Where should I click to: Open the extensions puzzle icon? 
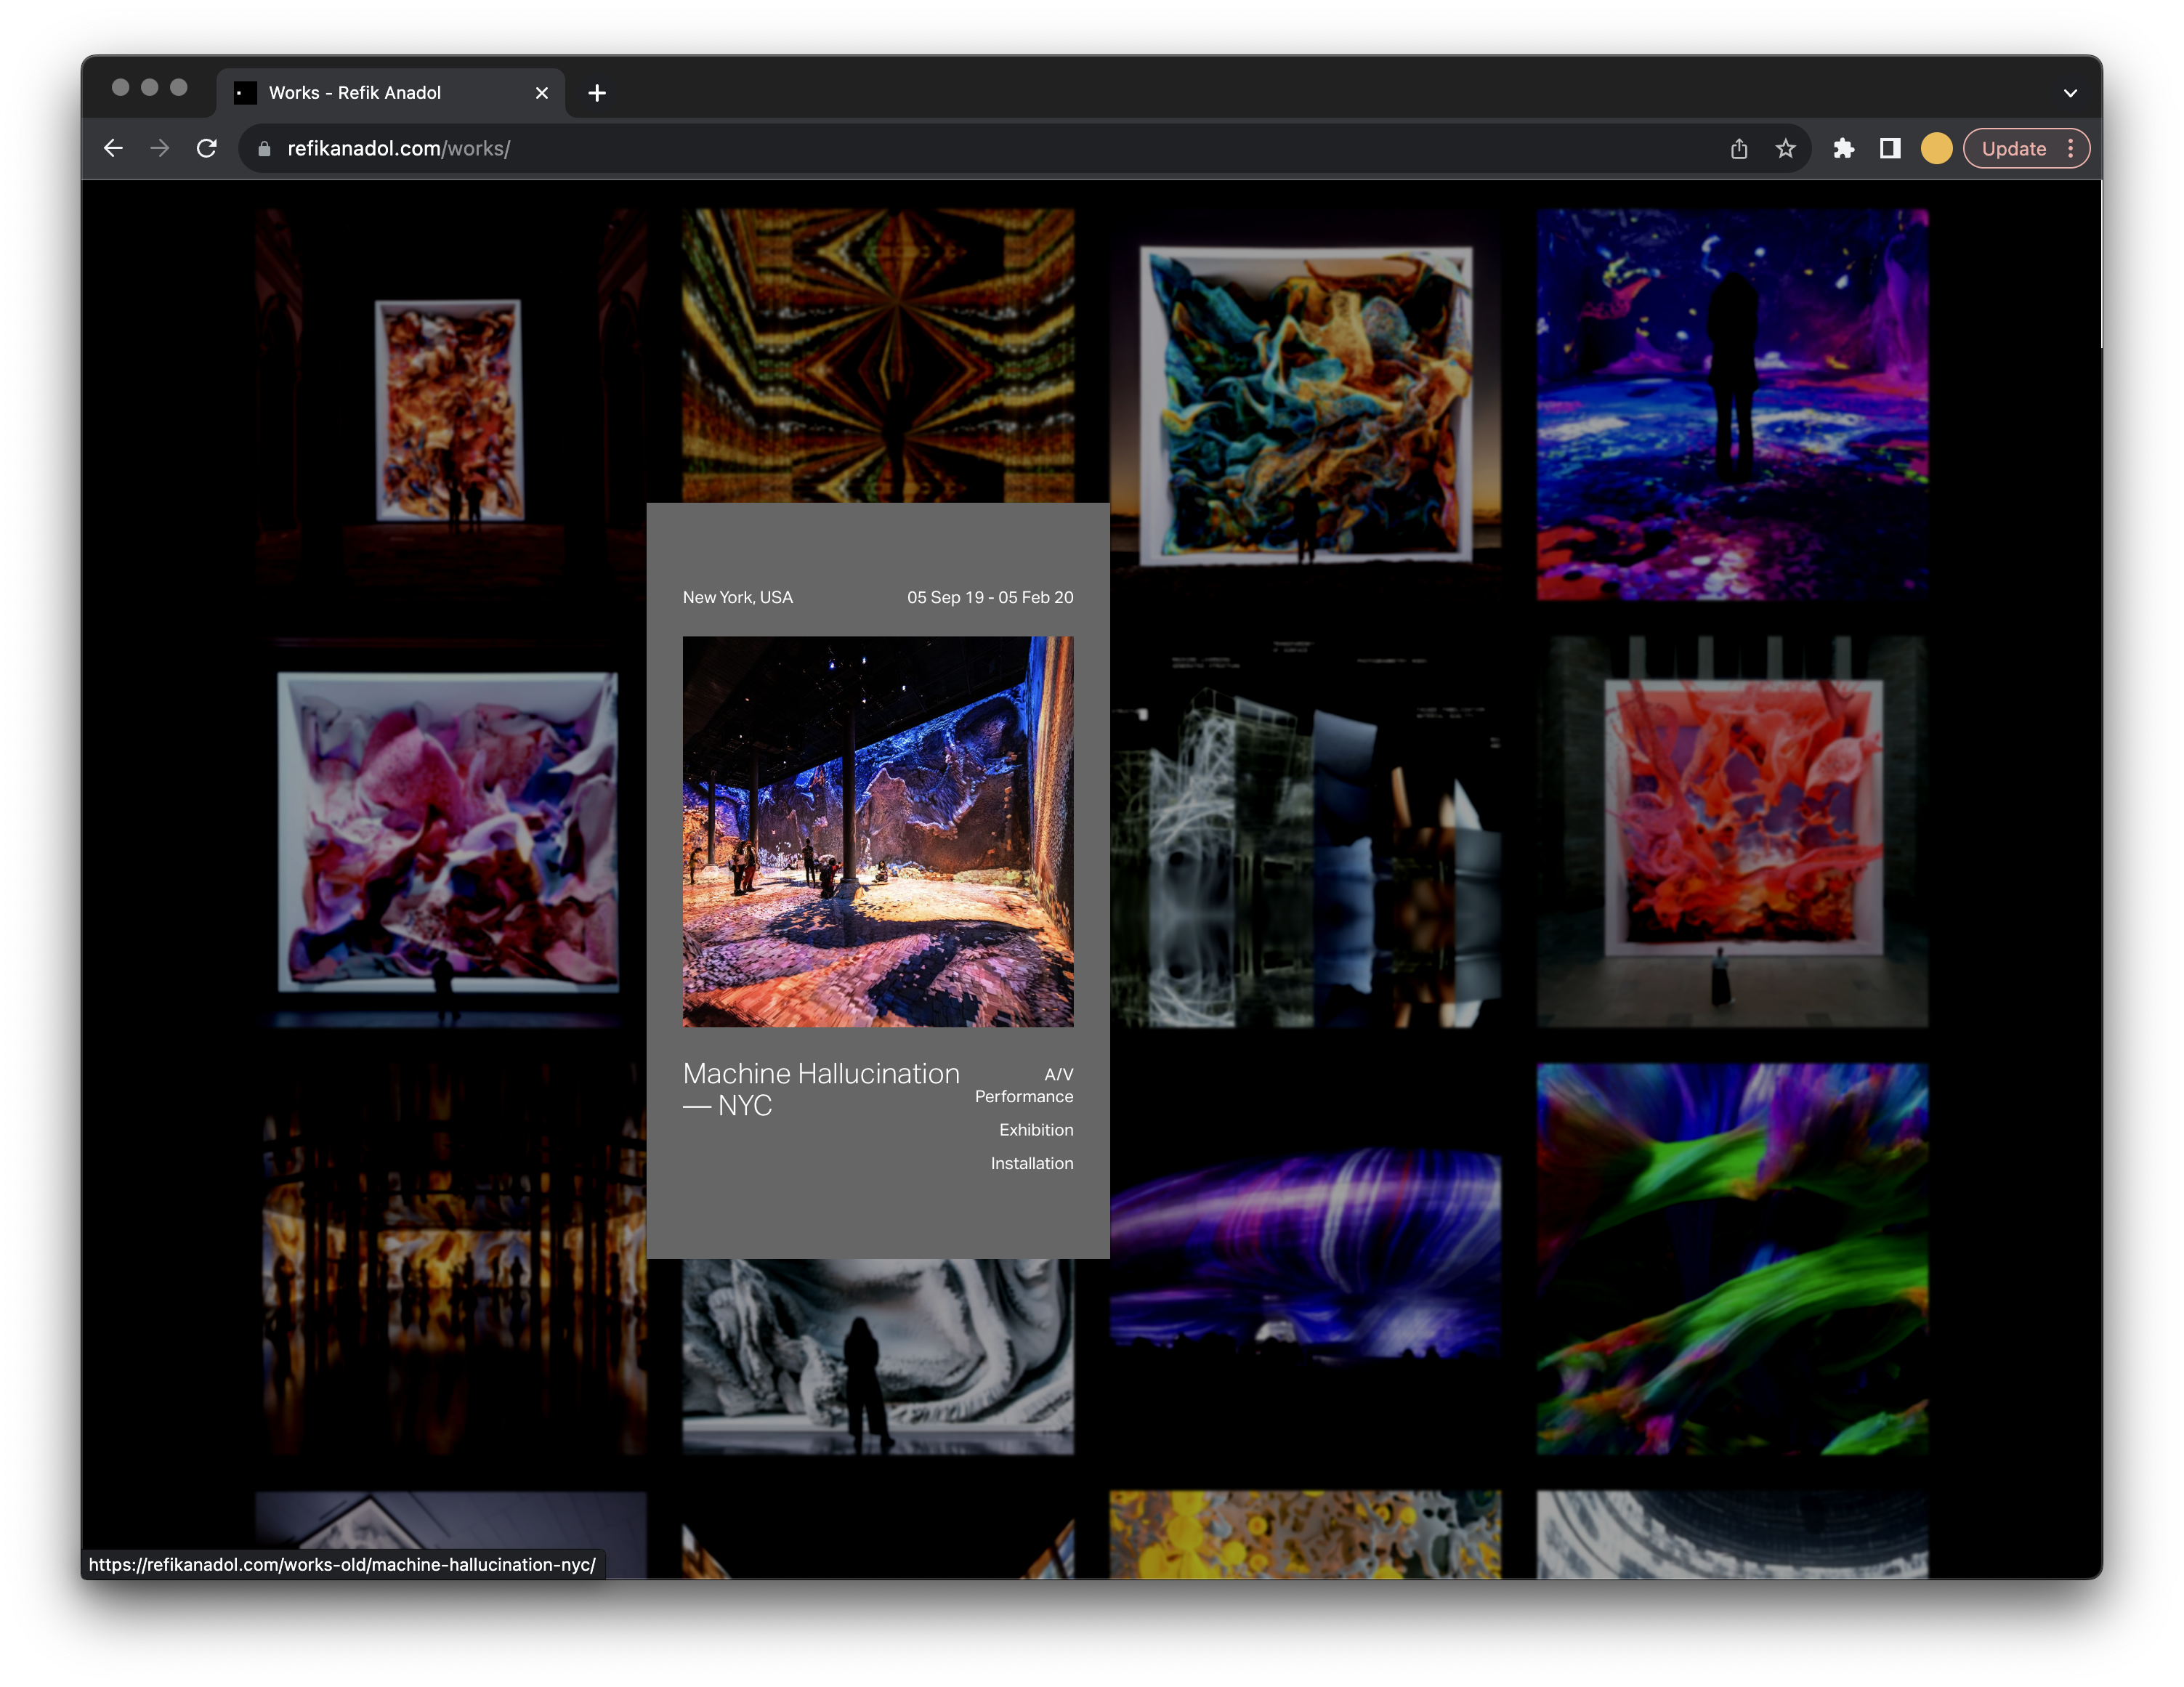(1843, 148)
